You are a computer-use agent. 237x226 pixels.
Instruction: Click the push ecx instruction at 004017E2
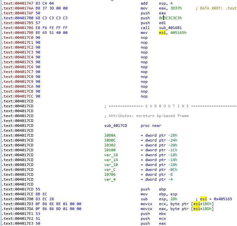pos(153,218)
